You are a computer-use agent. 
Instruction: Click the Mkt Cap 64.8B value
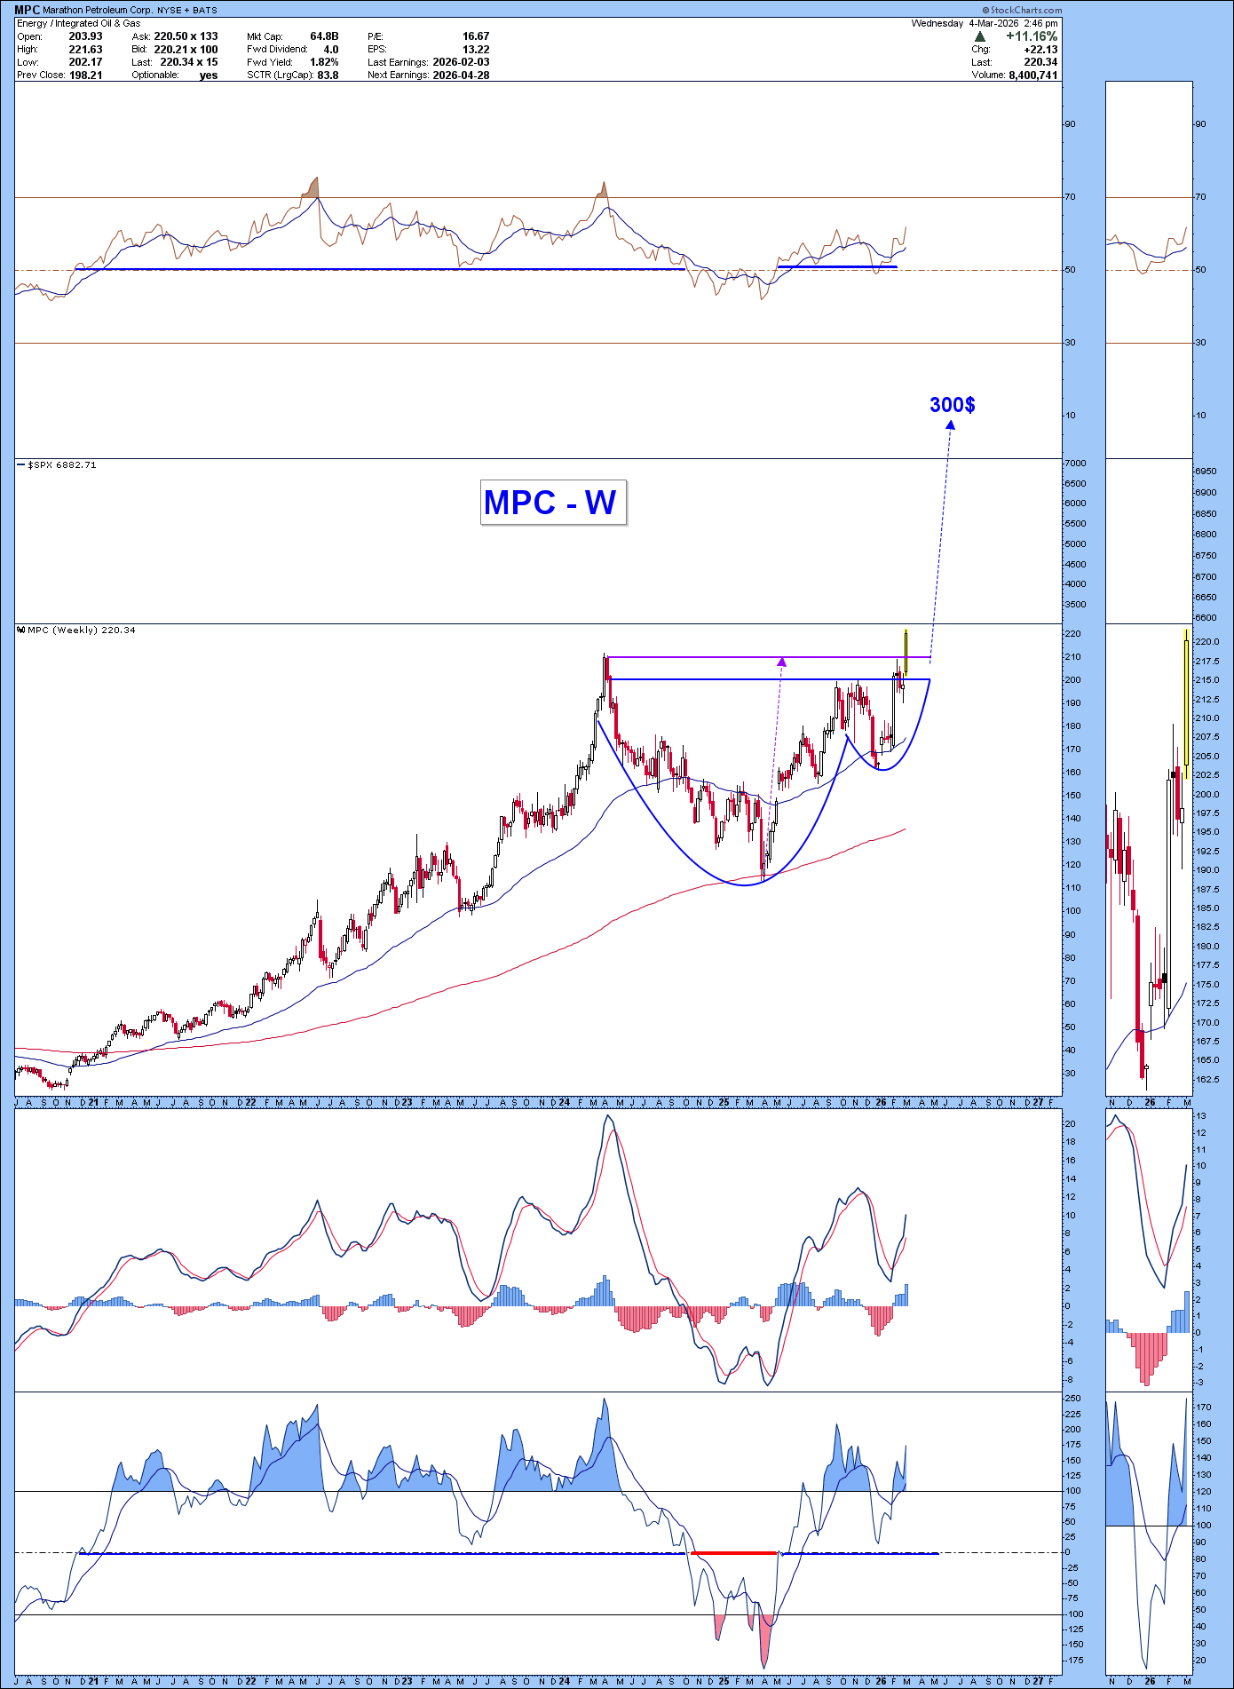coord(324,36)
